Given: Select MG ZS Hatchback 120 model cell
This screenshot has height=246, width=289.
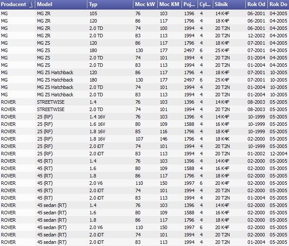Looking at the screenshot, I should 55,72.
